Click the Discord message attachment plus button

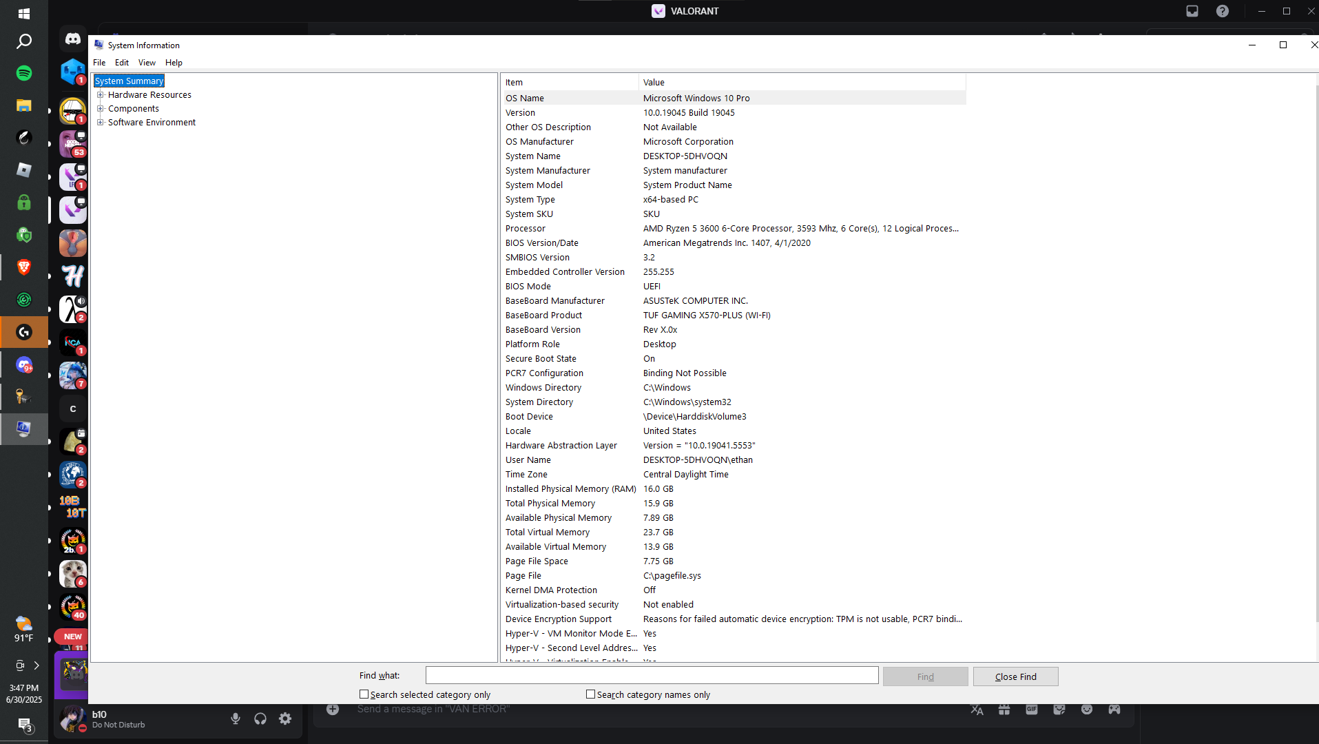333,710
